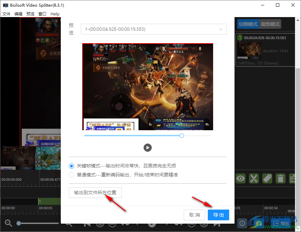Click the right panel scrollbar up arrow

coord(298,20)
